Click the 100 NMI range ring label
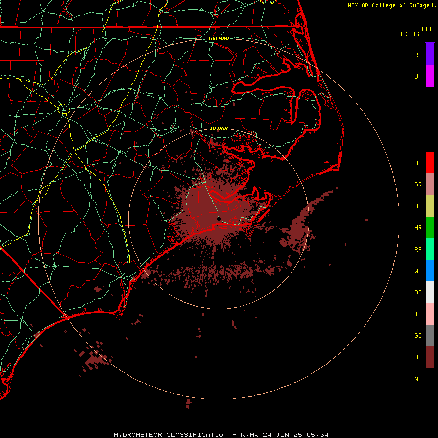This screenshot has height=438, width=438. click(219, 38)
